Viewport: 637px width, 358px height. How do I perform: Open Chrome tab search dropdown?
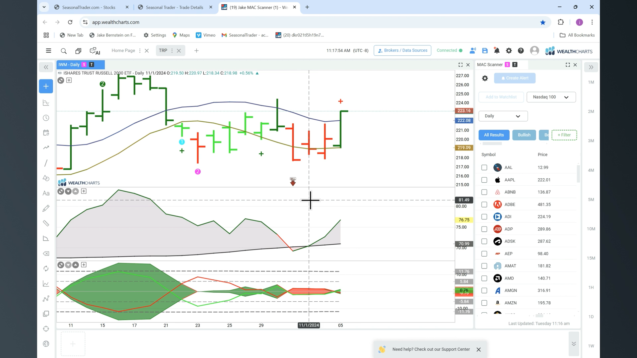click(x=44, y=7)
